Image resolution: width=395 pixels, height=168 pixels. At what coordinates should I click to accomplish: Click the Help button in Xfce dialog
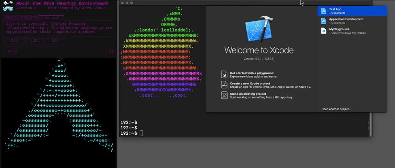pyautogui.click(x=13, y=52)
